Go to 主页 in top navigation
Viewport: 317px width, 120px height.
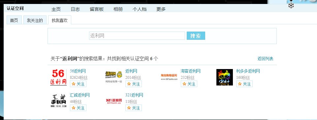pos(56,9)
